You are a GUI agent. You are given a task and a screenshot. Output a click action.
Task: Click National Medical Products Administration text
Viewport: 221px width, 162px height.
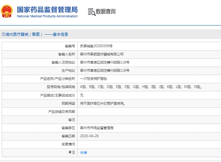tap(47, 16)
